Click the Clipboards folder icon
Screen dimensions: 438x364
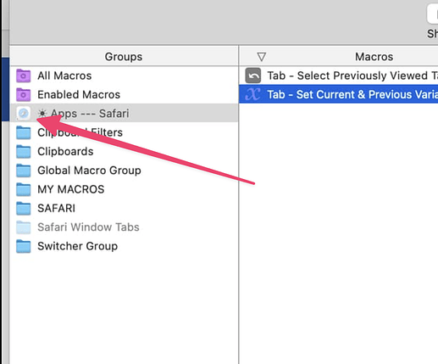point(24,152)
